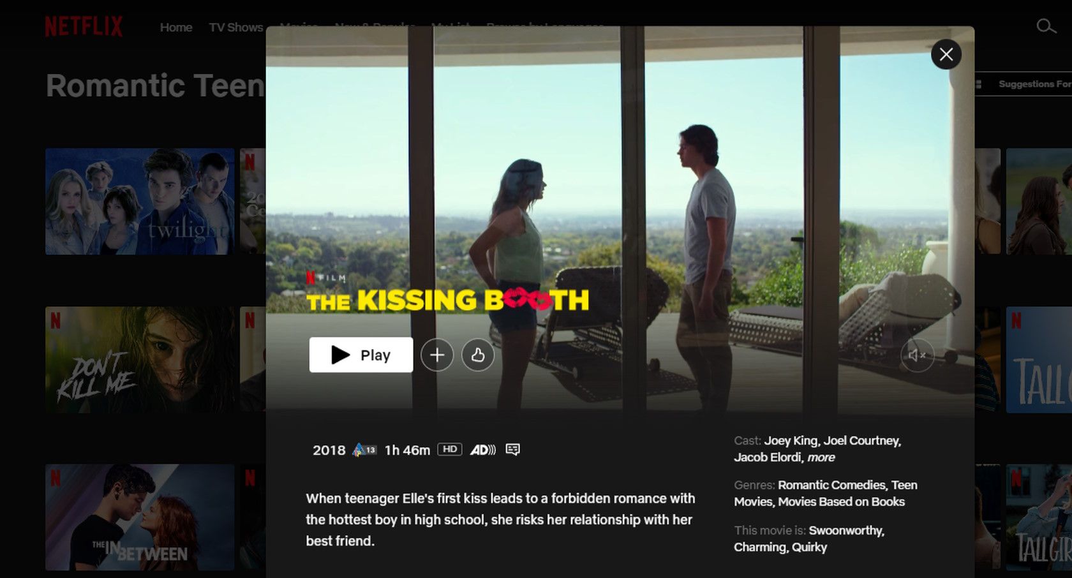This screenshot has width=1072, height=578.
Task: Go to the Home menu item
Action: coord(176,27)
